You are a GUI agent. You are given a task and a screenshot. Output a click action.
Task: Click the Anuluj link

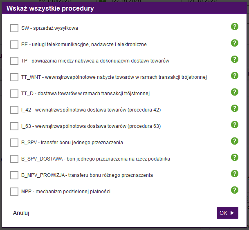(x=21, y=213)
